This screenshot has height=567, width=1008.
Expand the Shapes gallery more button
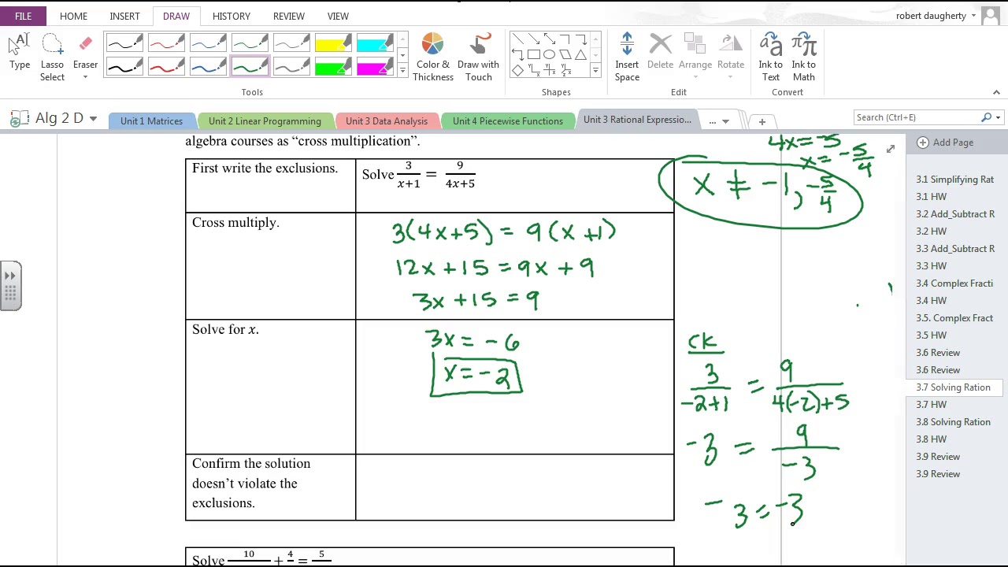pyautogui.click(x=595, y=71)
